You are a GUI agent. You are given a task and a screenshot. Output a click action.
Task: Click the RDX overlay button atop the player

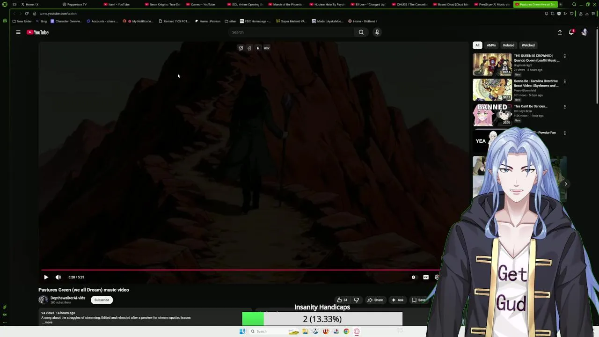[267, 48]
